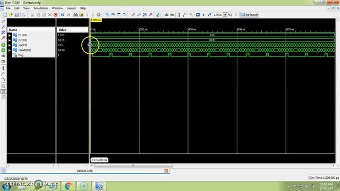340x191 pixels.
Task: Select the n1[3:0] signal name
Action: [22, 35]
